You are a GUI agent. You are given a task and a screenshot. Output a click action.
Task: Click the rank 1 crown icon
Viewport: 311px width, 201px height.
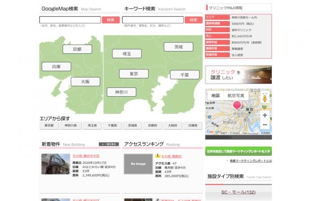point(158,156)
